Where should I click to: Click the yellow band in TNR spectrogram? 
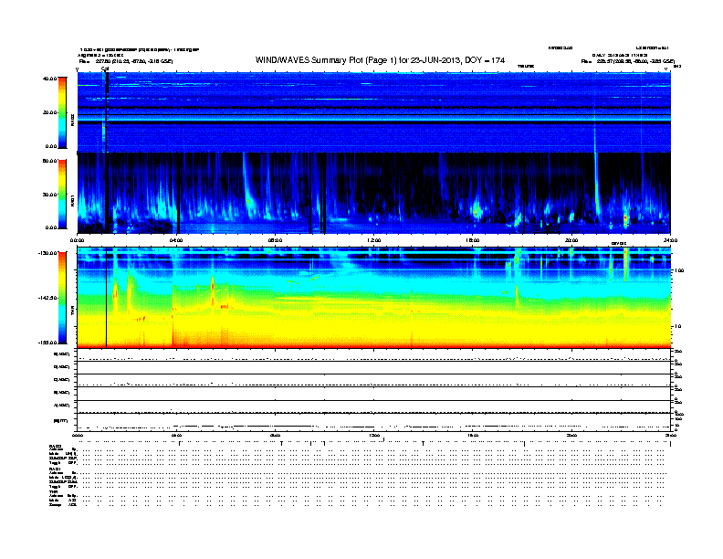tap(374, 328)
